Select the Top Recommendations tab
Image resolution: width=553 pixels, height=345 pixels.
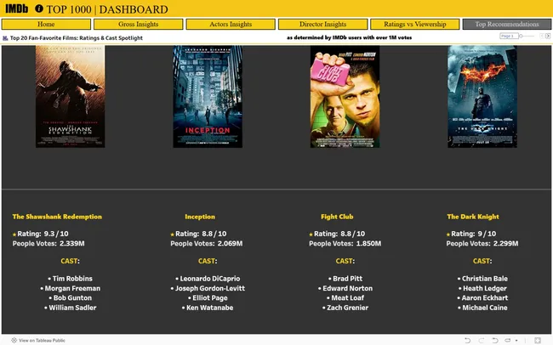click(x=507, y=24)
